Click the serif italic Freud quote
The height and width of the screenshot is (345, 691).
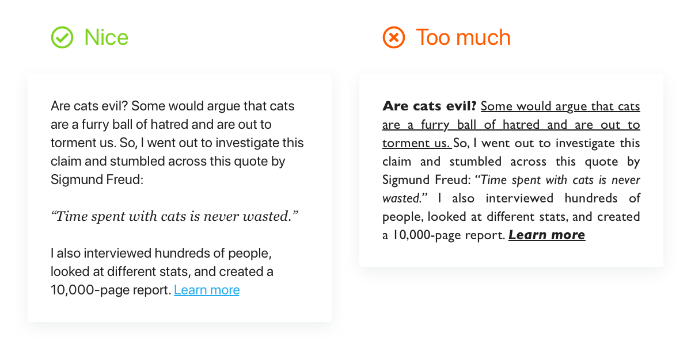175,216
